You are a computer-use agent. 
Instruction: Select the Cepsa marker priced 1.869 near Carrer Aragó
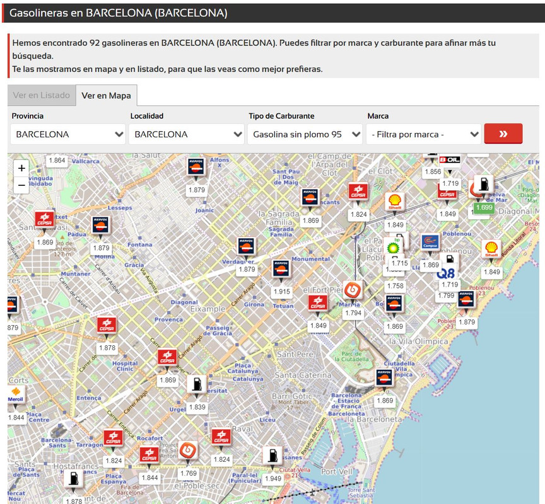click(167, 357)
